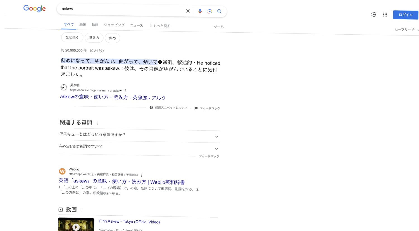Click the なぜ傾く suggestion chip
Viewport: 419px width, 231px height.
click(x=72, y=37)
